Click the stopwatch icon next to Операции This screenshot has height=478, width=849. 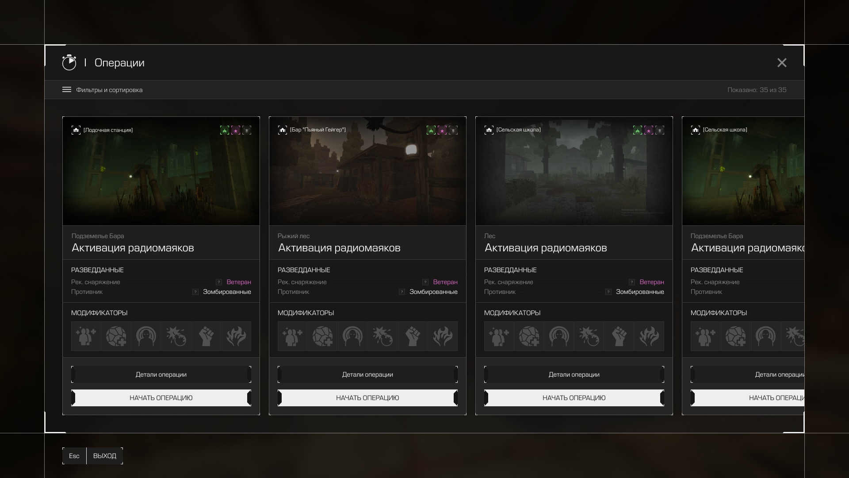click(x=69, y=63)
